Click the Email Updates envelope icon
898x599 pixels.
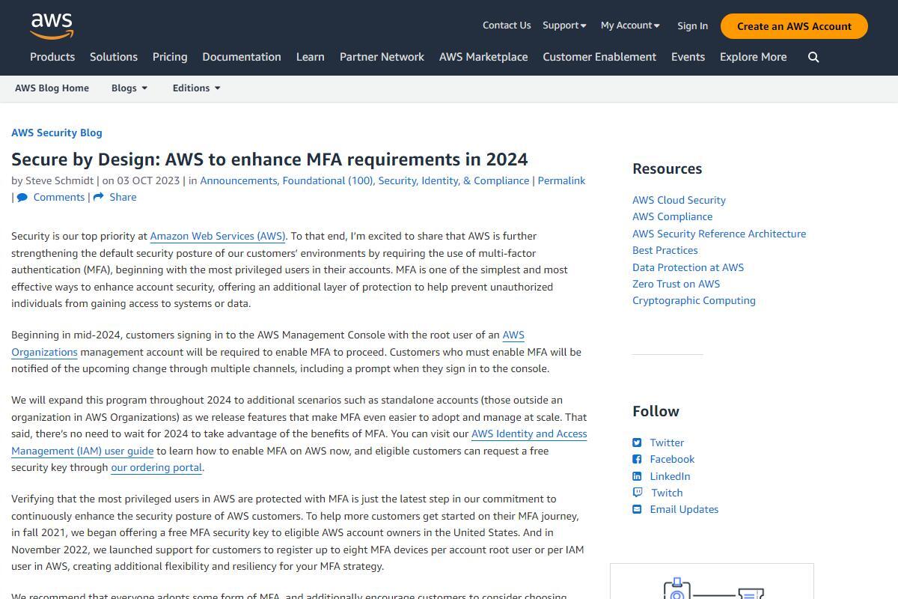click(x=637, y=509)
